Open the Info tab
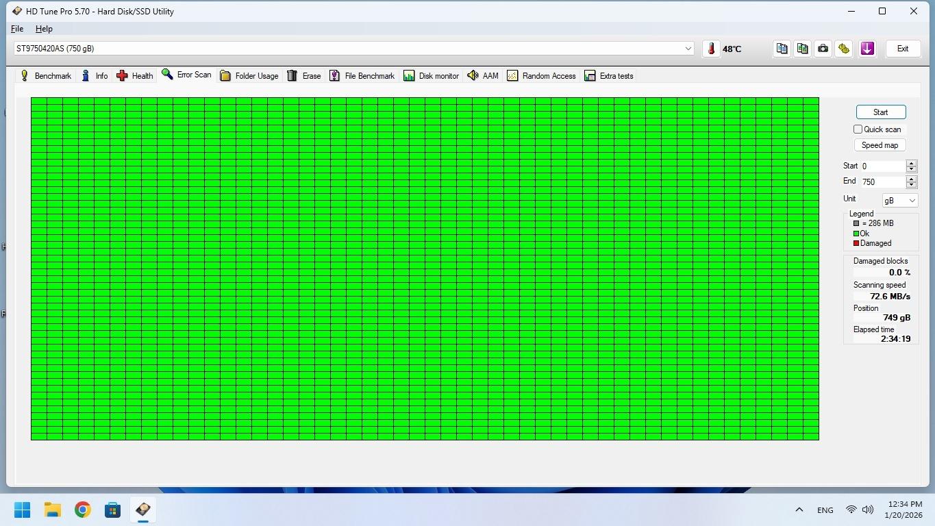This screenshot has height=526, width=935. (95, 75)
